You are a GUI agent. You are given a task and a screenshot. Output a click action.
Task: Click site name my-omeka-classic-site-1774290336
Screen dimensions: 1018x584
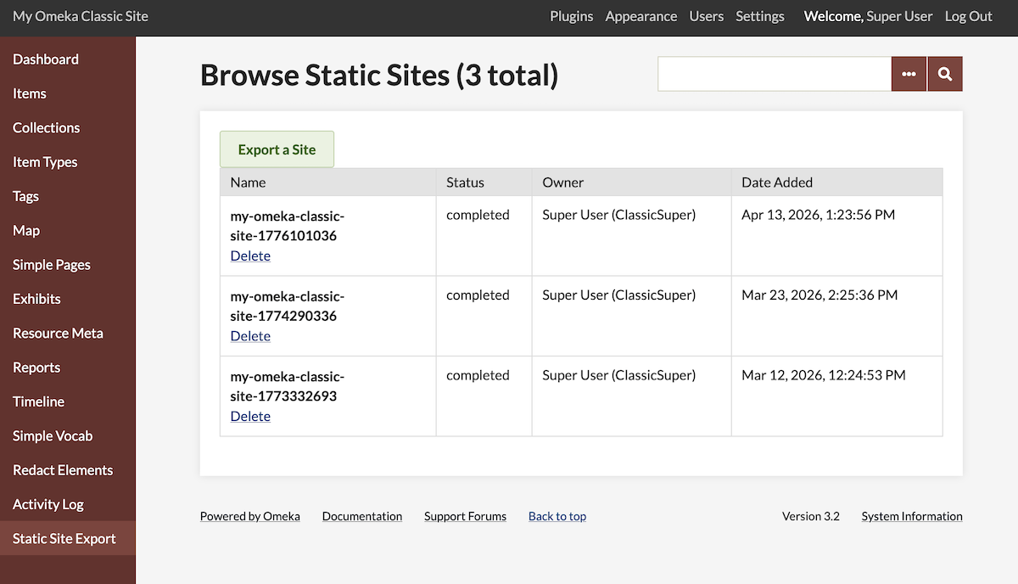pyautogui.click(x=288, y=306)
